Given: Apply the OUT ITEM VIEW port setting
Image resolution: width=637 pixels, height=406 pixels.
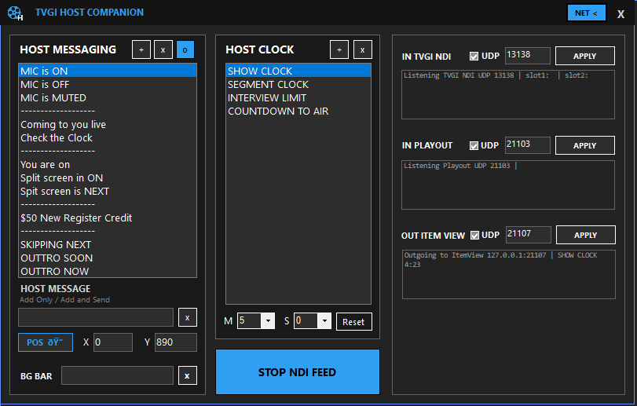Looking at the screenshot, I should tap(586, 235).
